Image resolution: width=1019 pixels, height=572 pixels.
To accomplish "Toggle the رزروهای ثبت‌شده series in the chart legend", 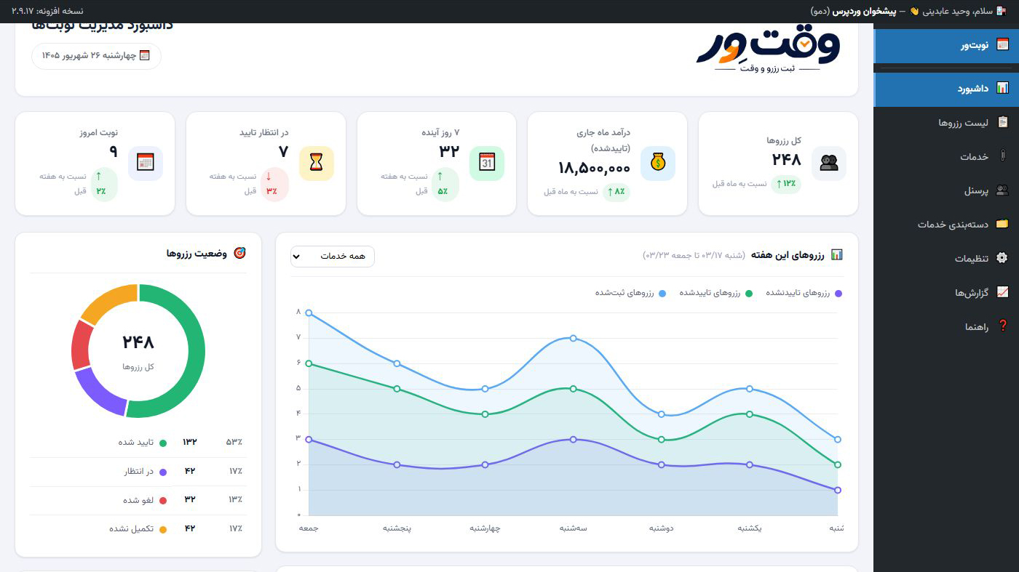I will click(x=630, y=293).
